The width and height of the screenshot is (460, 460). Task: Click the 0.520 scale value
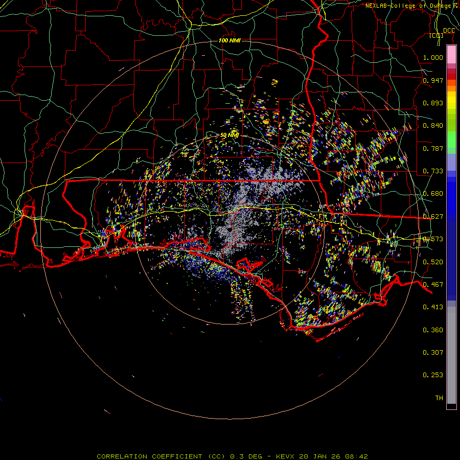coord(433,262)
